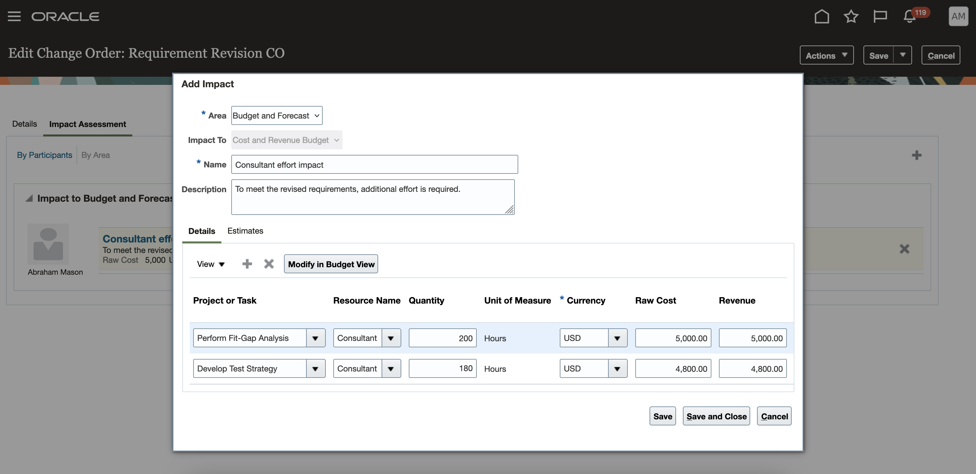The image size is (976, 474).
Task: Expand Perform Fit-Gap Analysis task dropdown arrow
Action: tap(315, 338)
